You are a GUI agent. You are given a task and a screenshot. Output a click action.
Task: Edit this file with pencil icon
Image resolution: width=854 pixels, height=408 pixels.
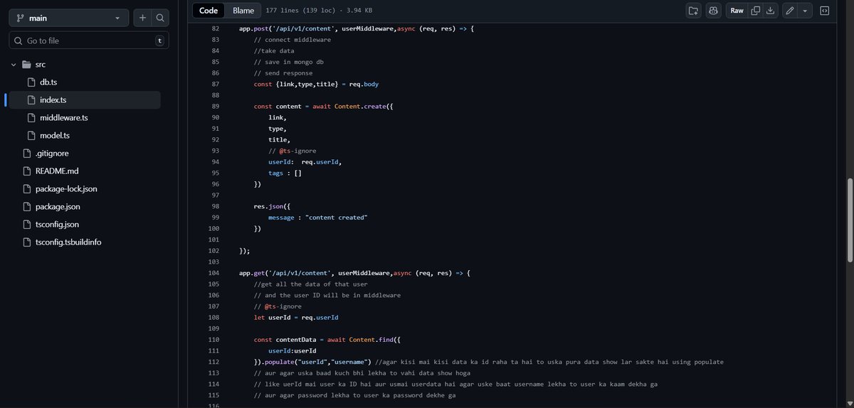coord(789,11)
